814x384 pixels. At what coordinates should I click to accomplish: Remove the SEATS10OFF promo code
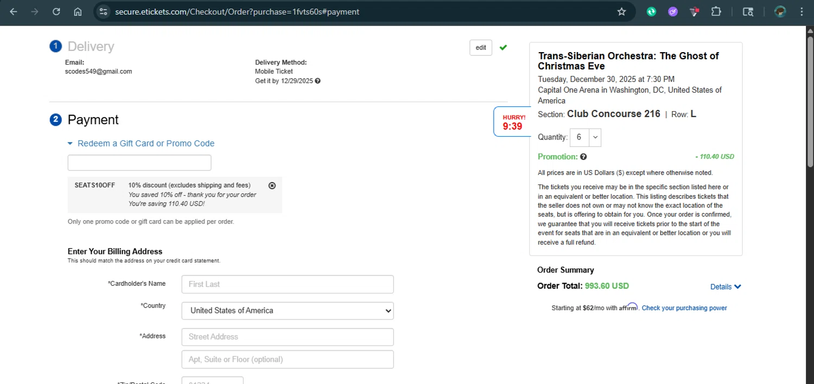pyautogui.click(x=272, y=185)
